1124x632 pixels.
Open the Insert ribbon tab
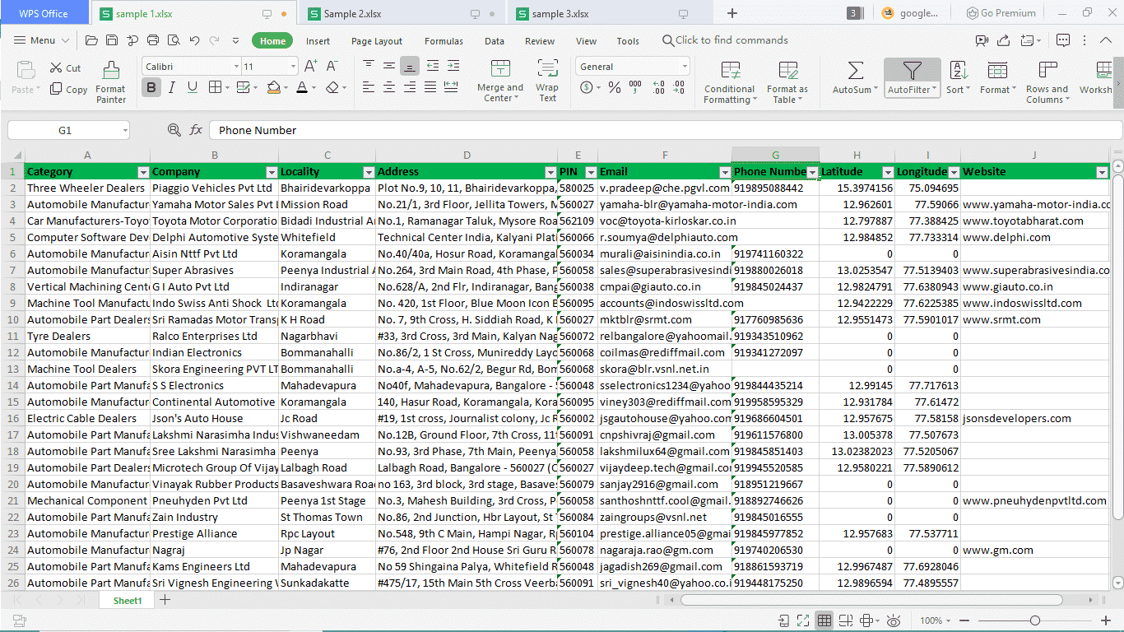(318, 41)
